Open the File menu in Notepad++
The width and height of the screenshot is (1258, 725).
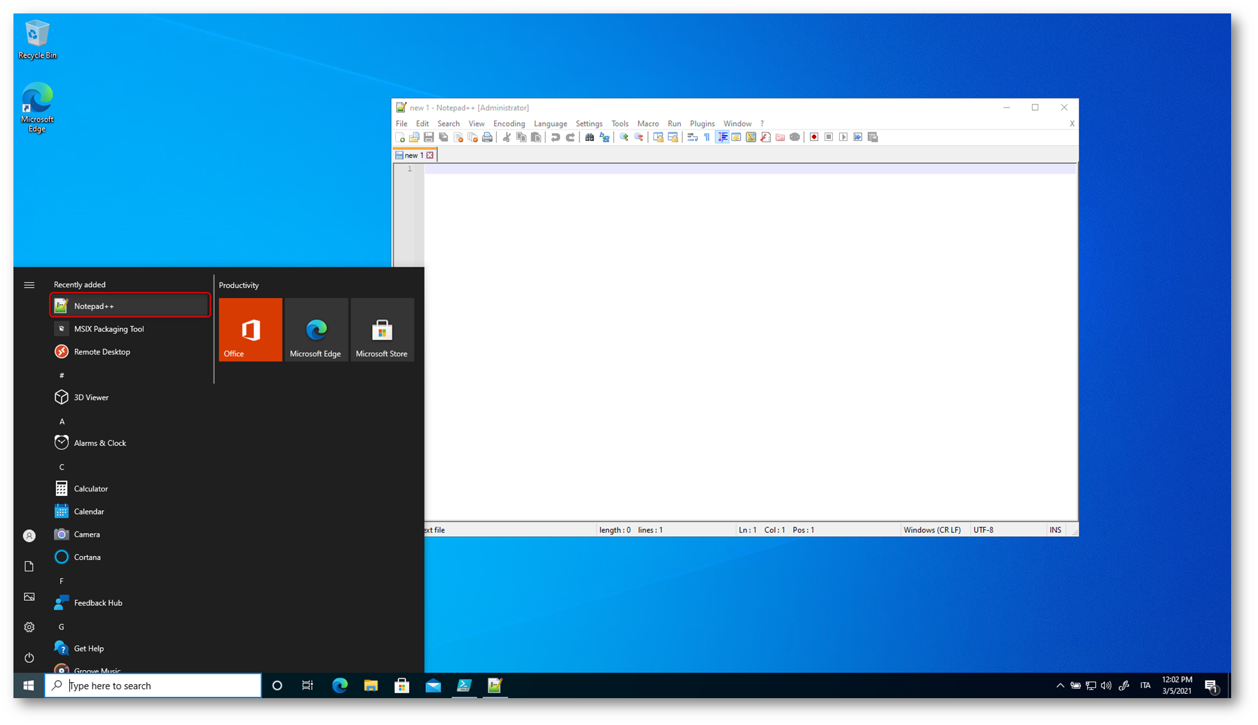[x=401, y=123]
